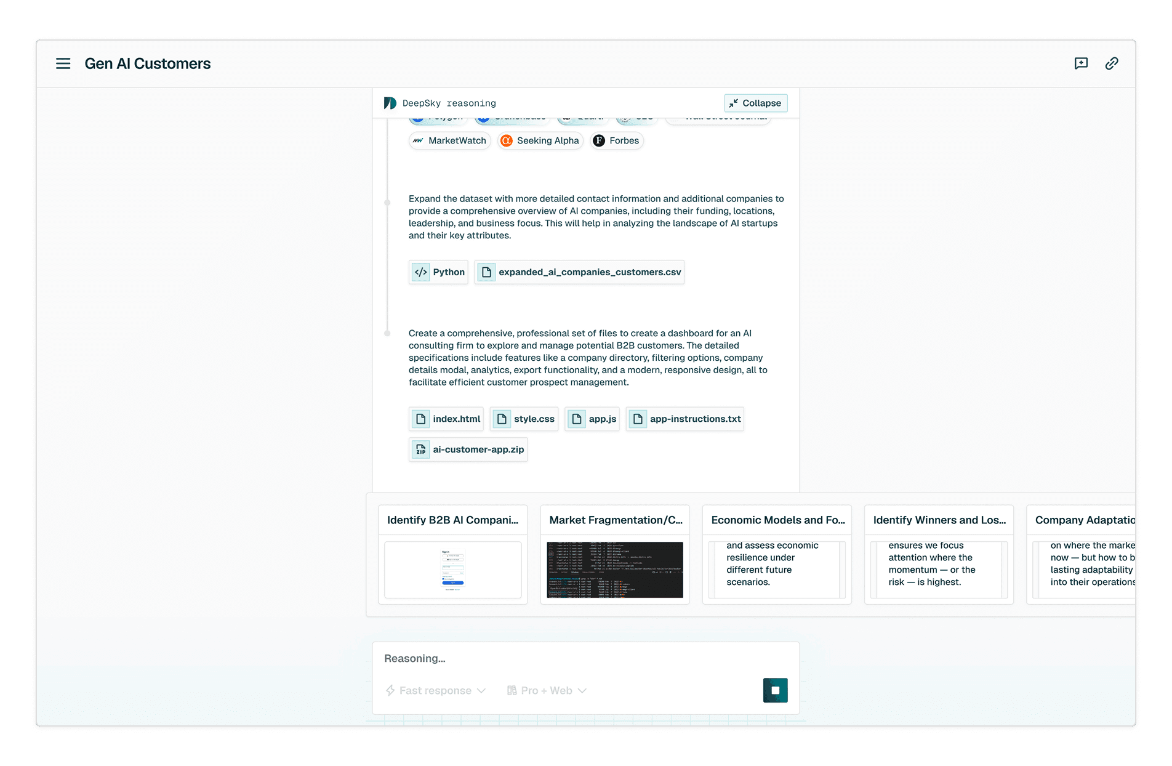Open the app.js file chip
1172x766 pixels.
(592, 419)
